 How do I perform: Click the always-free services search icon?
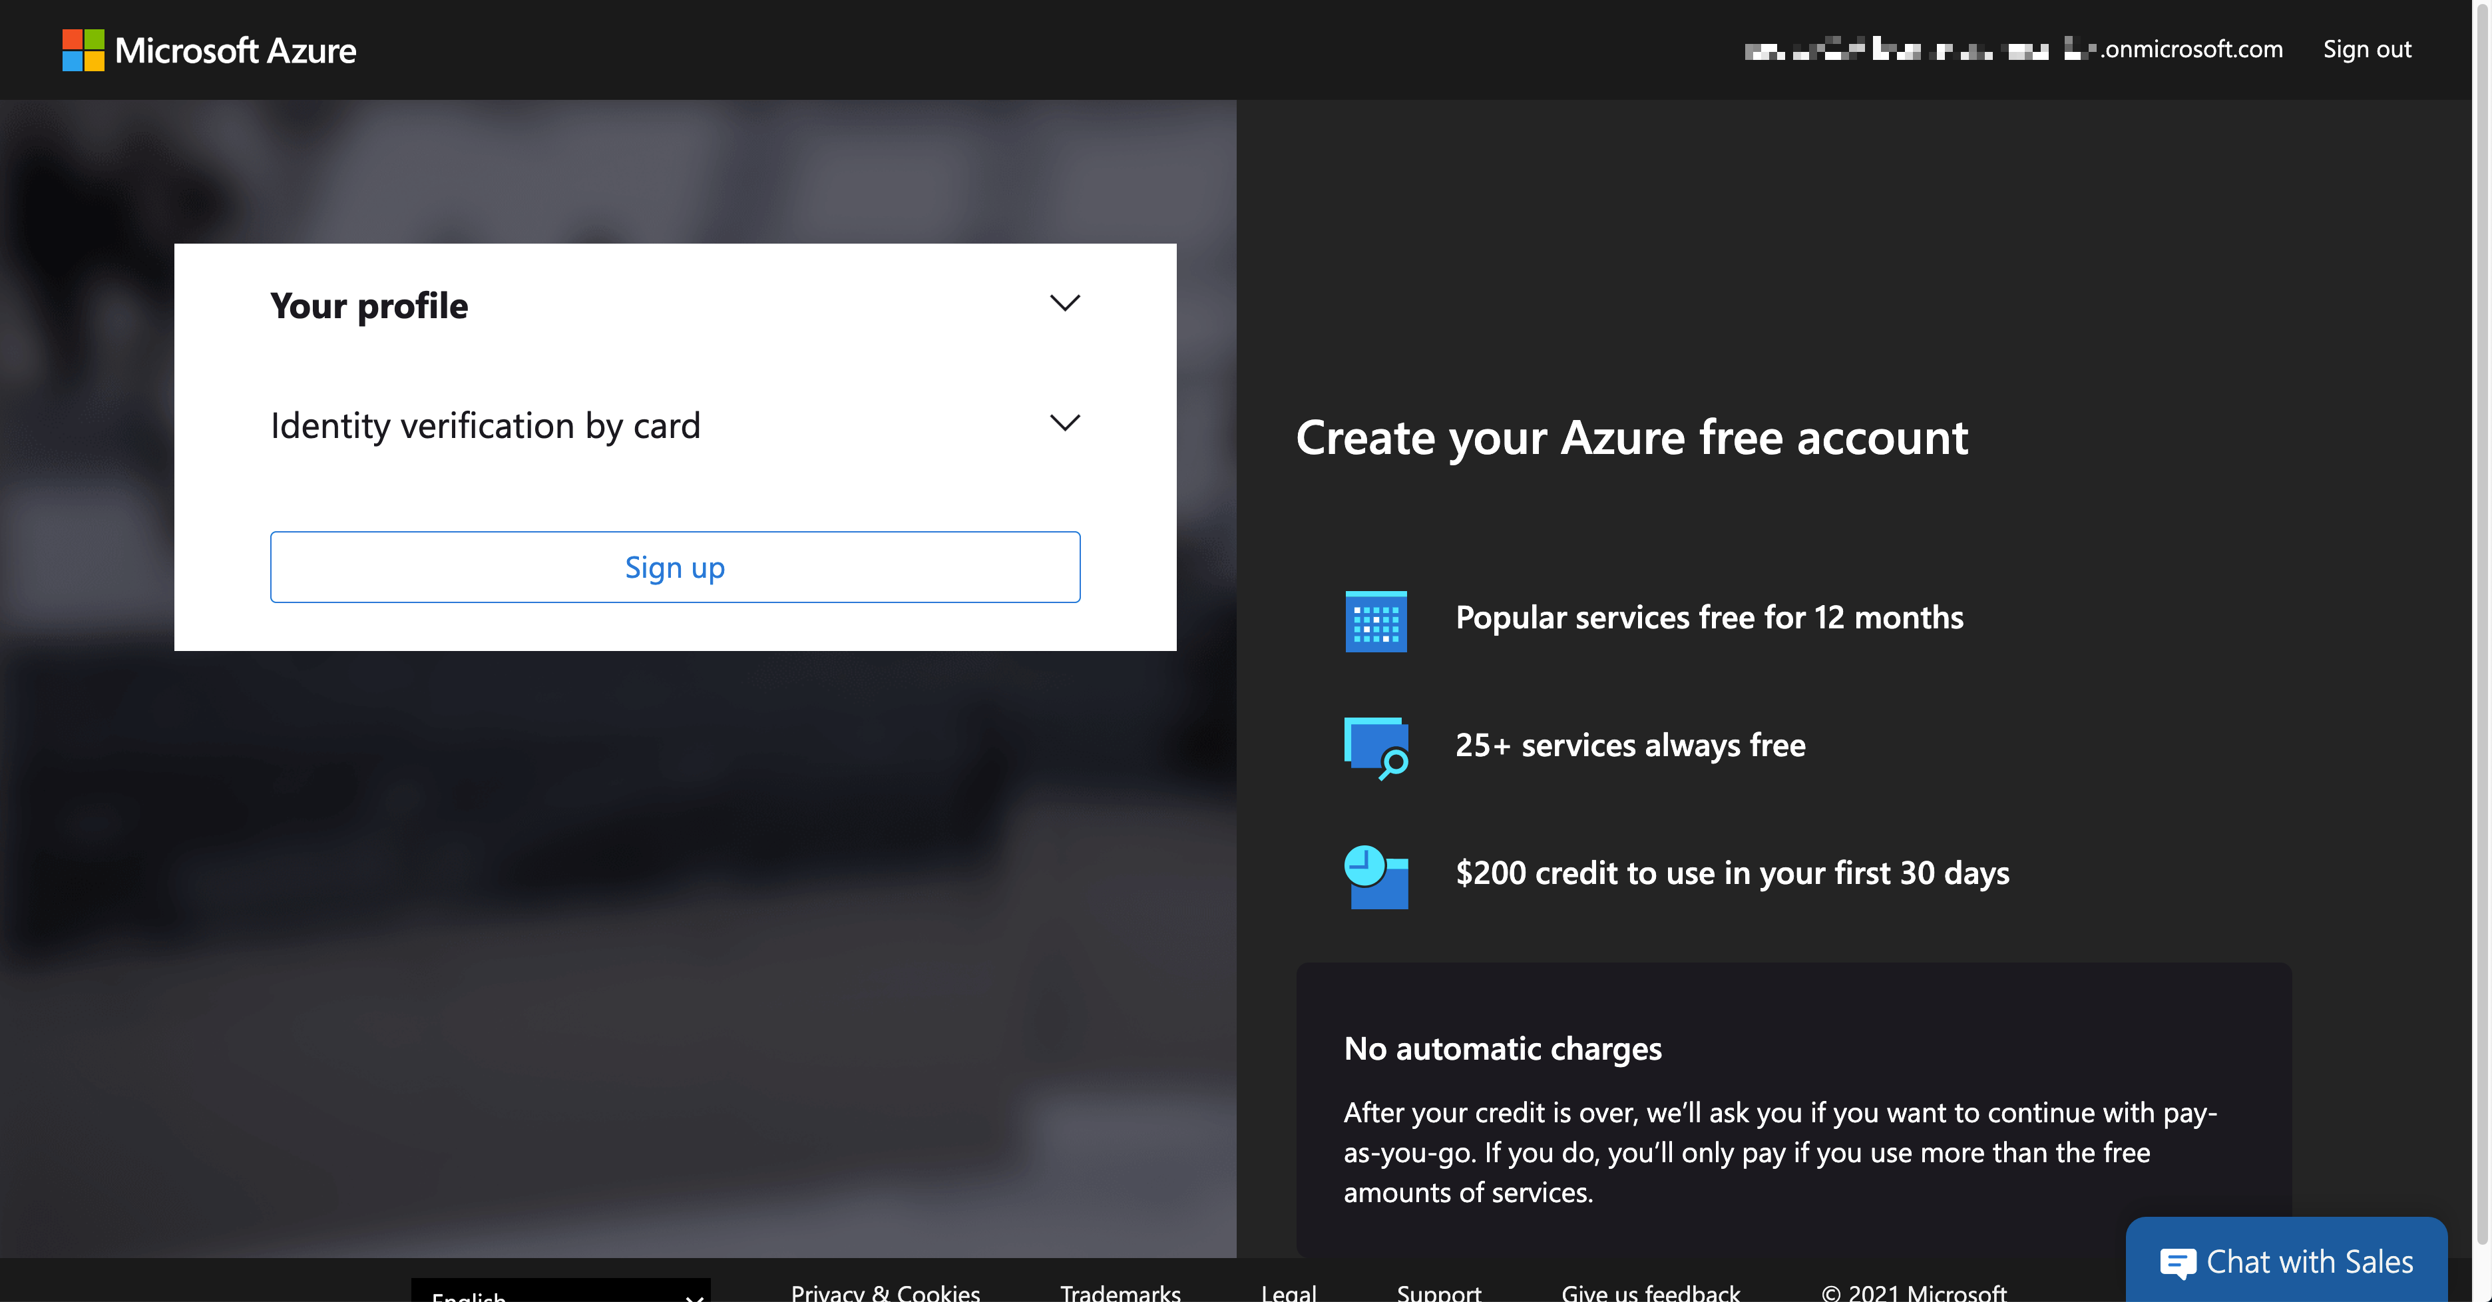pos(1376,748)
